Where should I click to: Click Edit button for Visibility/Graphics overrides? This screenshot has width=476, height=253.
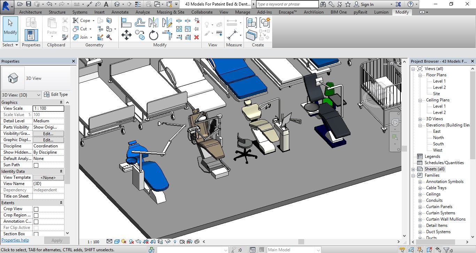coord(48,133)
